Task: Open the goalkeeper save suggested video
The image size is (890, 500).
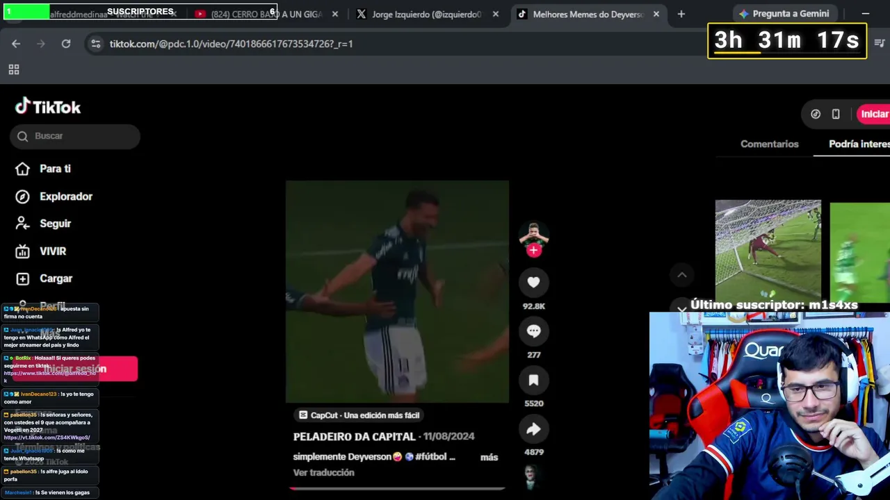Action: pos(768,251)
